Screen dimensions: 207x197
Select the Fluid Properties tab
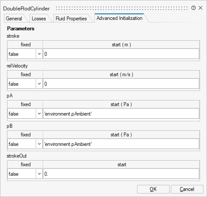click(x=71, y=19)
